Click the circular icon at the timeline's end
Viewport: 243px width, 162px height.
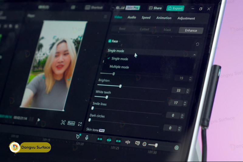pos(176,148)
